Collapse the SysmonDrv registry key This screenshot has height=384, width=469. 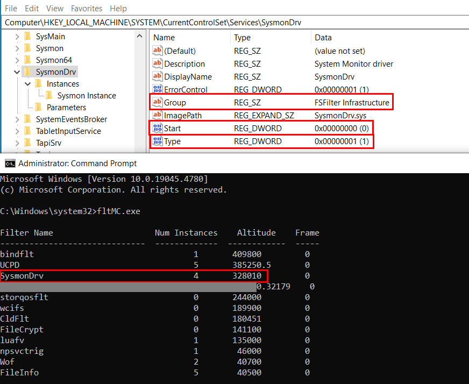17,72
